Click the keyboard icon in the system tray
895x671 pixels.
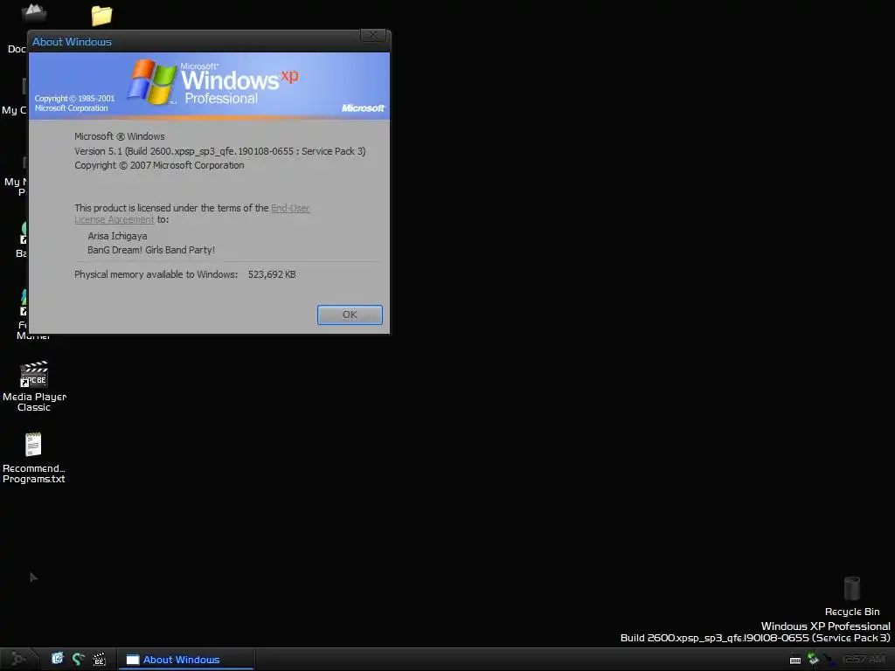pos(795,660)
